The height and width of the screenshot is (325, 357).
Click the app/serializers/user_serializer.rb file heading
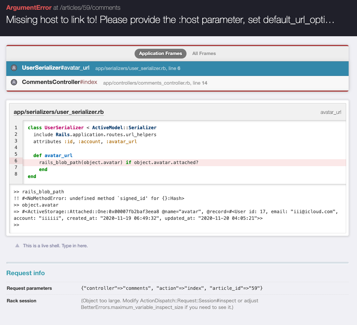[59, 112]
